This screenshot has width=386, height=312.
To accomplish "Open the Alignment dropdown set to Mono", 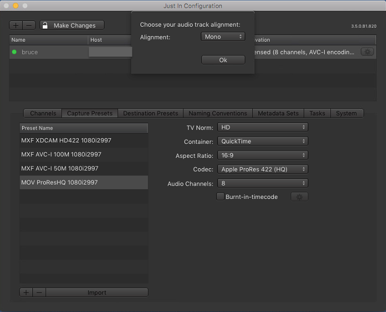I will point(223,37).
